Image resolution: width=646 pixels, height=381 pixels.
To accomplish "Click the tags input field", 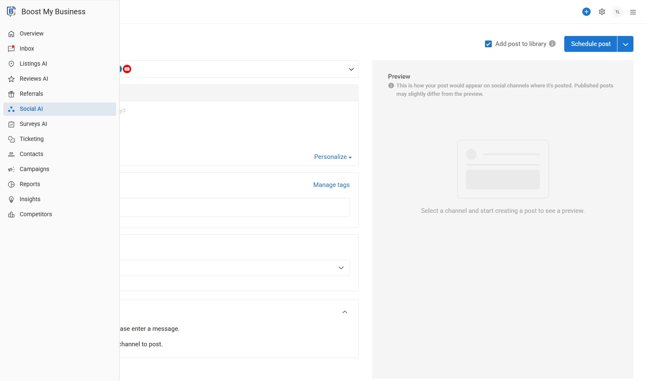I will tap(234, 207).
